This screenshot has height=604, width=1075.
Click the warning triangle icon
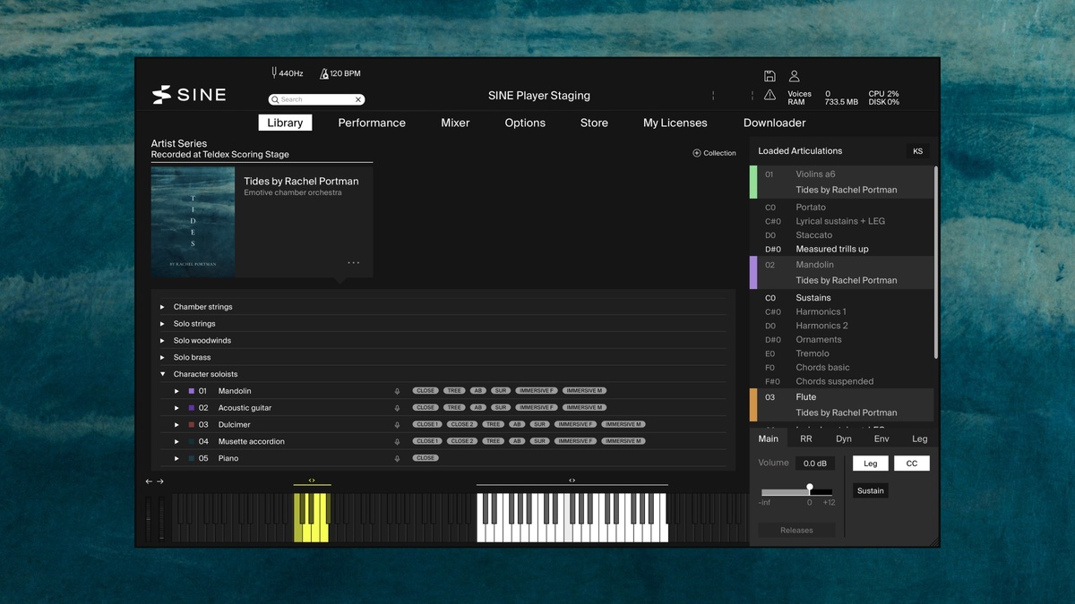click(x=770, y=95)
